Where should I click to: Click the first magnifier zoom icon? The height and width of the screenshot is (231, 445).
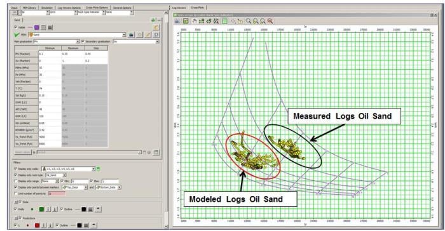249,21
